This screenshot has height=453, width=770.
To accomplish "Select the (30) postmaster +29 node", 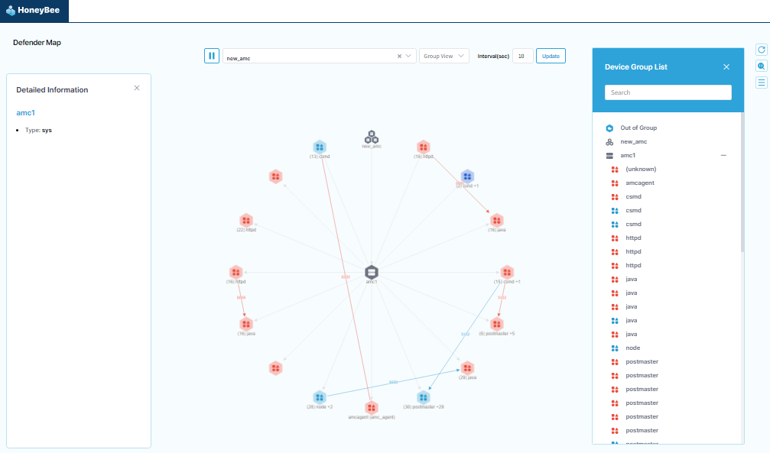I will pos(424,397).
